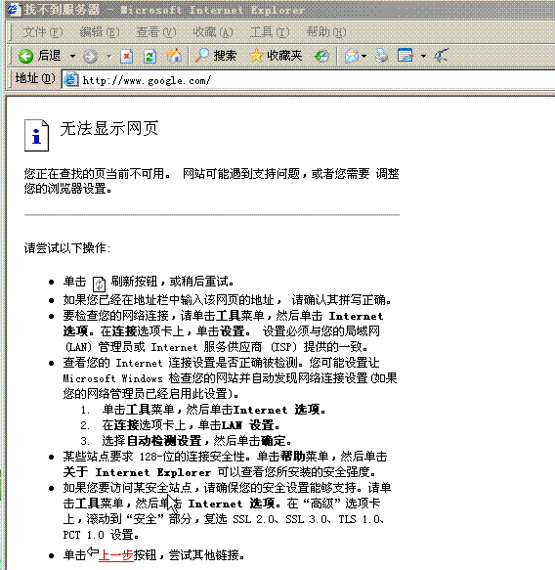Click the 地址(D) label
Image resolution: width=555 pixels, height=570 pixels.
(x=35, y=78)
